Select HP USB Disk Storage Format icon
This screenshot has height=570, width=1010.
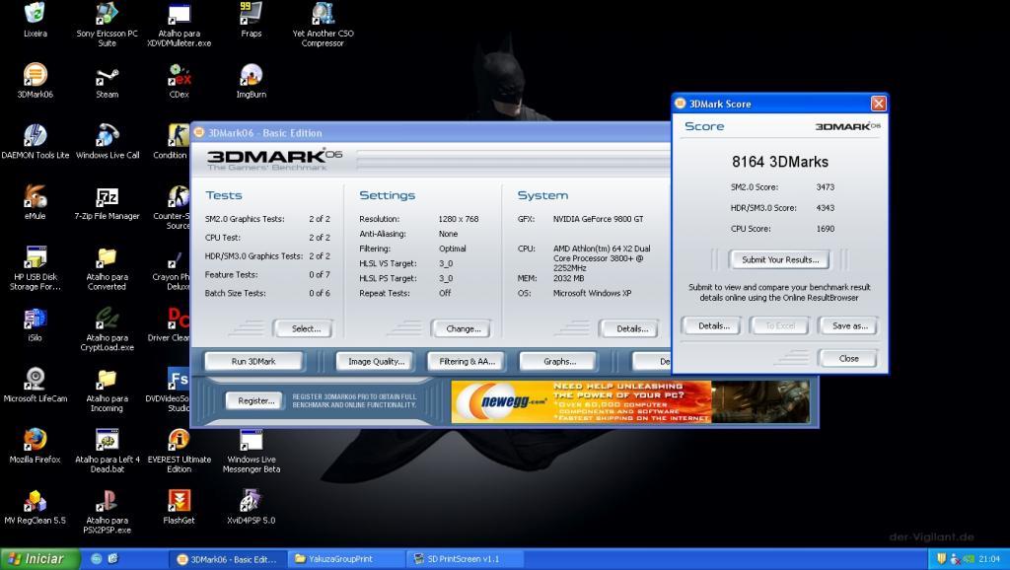pyautogui.click(x=35, y=268)
